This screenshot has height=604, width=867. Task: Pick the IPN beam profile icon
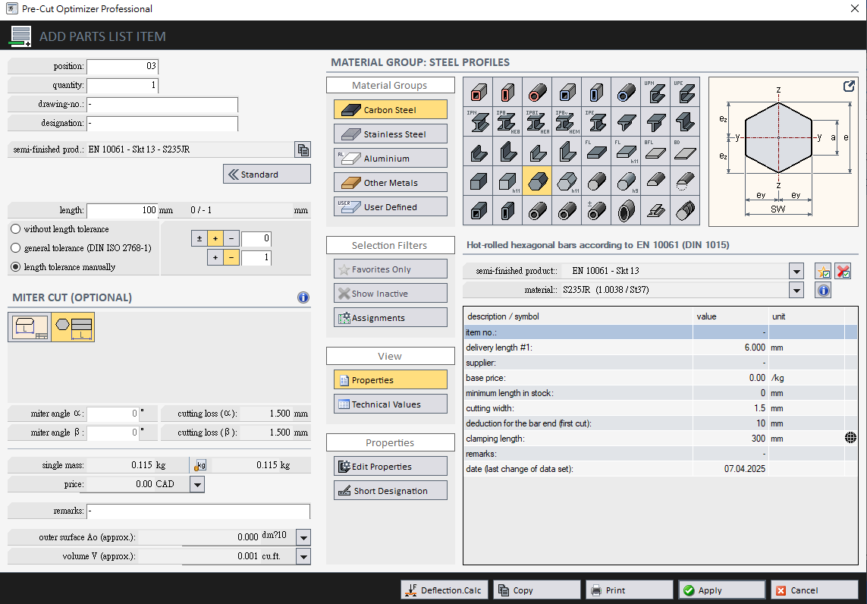(x=479, y=121)
